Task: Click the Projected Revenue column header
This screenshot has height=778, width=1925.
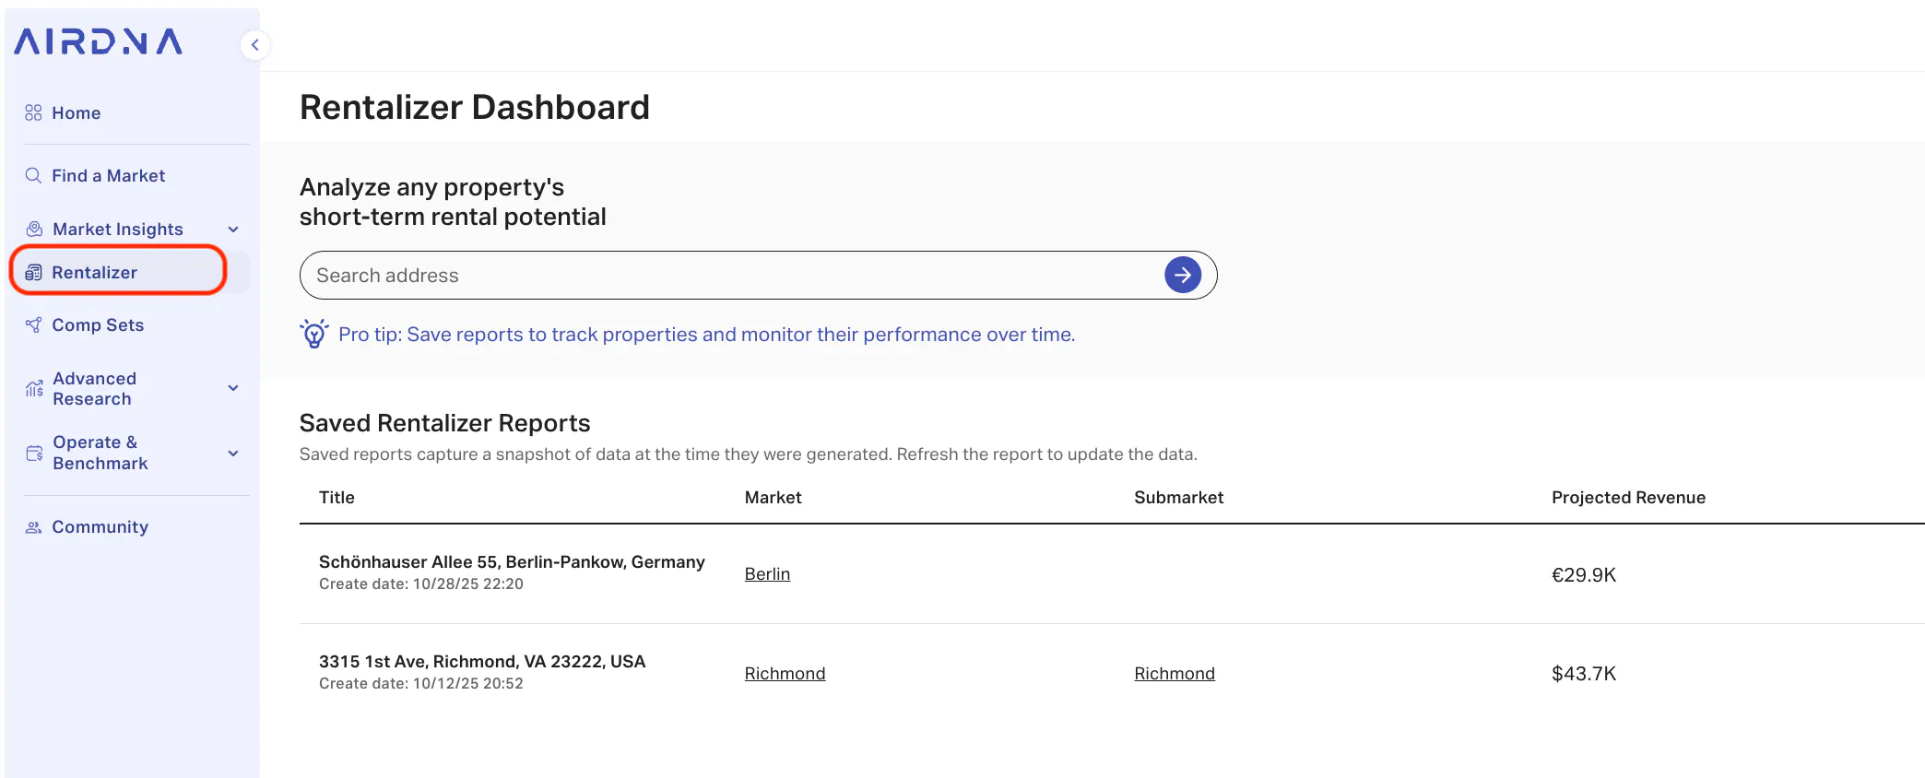Action: point(1628,497)
